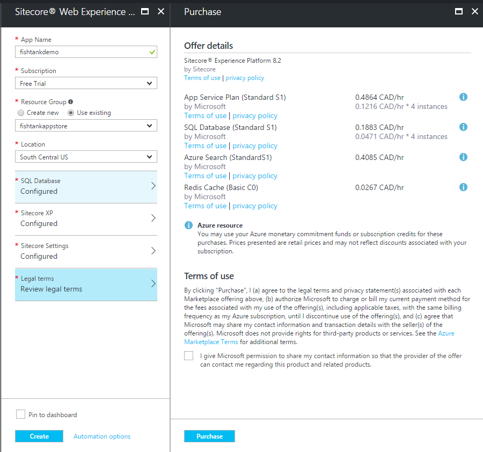Maximize the Purchase blade
483x452 pixels.
pos(459,12)
